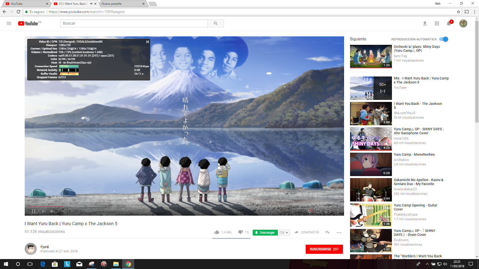Share the video via Compartir
This screenshot has width=479, height=269.
click(307, 232)
